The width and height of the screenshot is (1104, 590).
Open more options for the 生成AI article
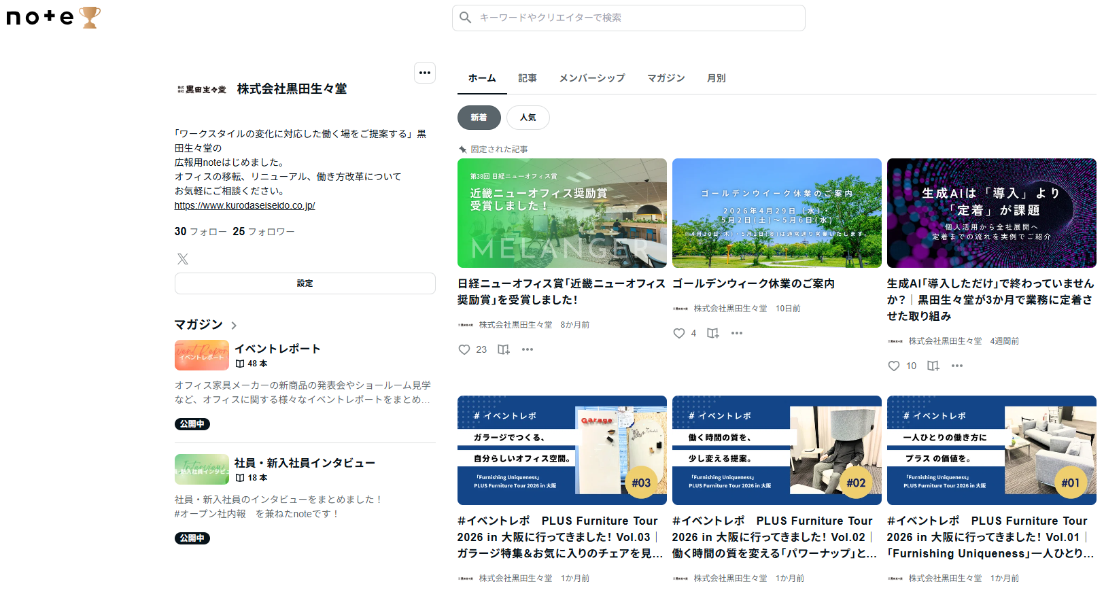point(957,366)
